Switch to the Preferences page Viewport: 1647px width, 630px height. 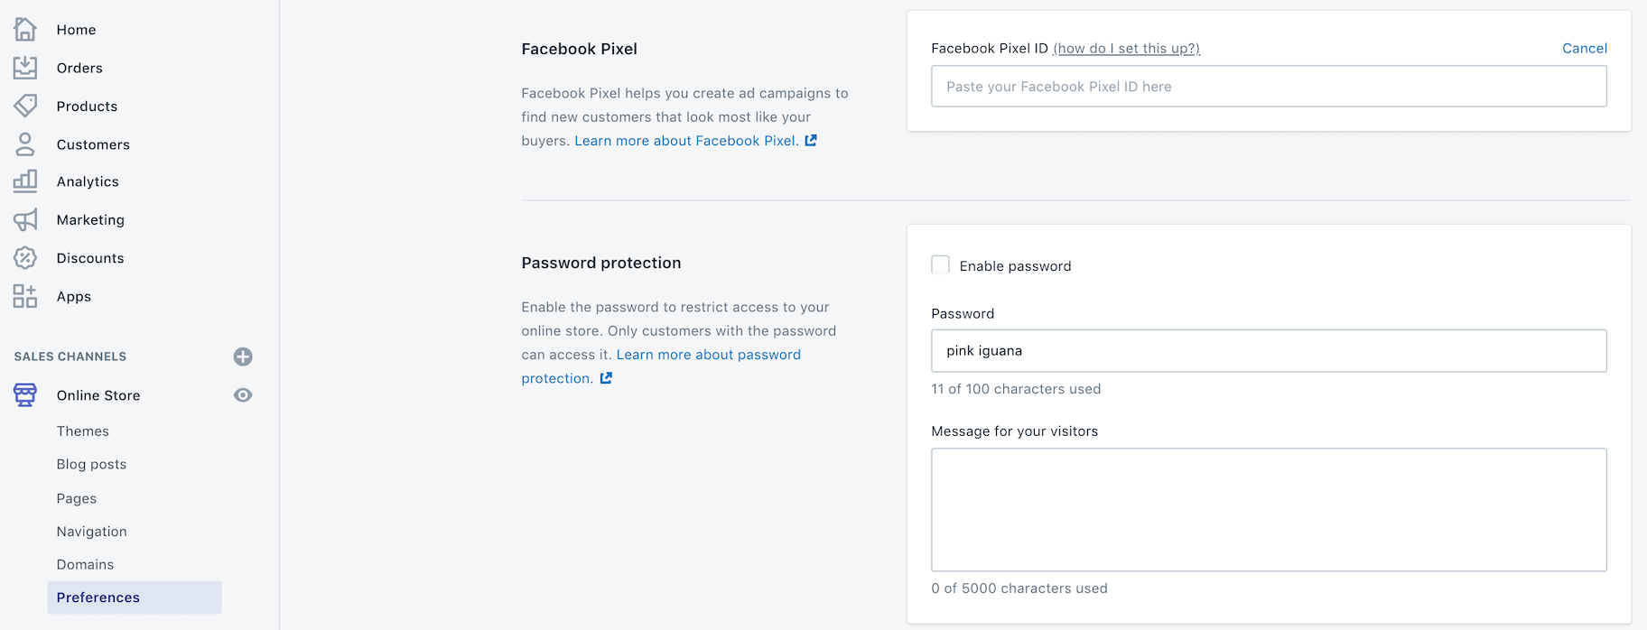pos(98,597)
